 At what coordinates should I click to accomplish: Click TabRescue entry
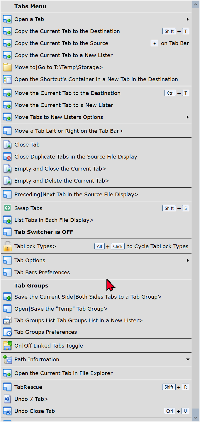[x=28, y=387]
